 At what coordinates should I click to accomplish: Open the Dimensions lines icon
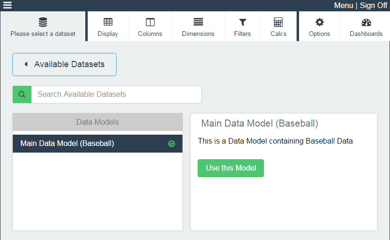[198, 22]
